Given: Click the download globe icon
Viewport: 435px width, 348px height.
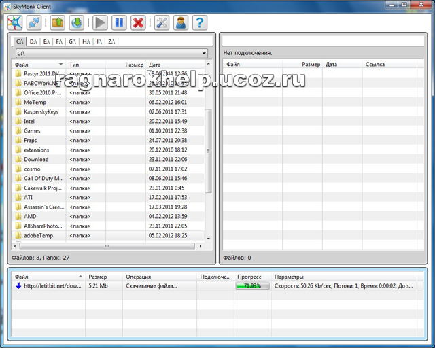Looking at the screenshot, I should pos(77,22).
